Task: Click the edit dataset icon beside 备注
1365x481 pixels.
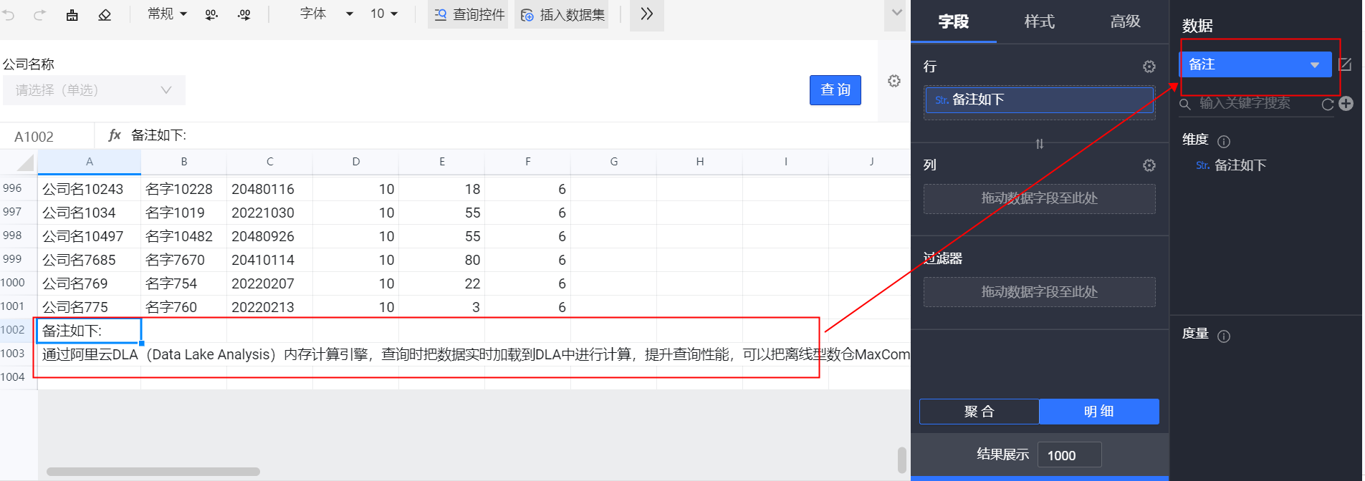Action: point(1345,64)
